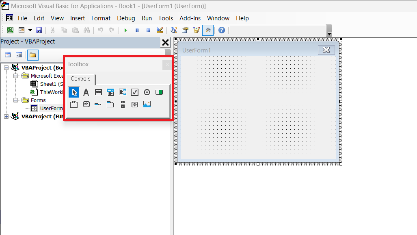
Task: Select the CheckBox control in the Toolbox
Action: point(135,92)
